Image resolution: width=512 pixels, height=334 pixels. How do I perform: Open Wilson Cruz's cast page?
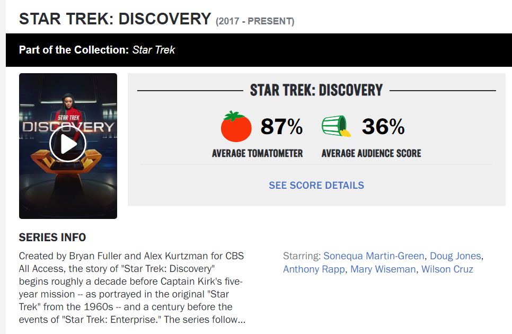tap(447, 269)
